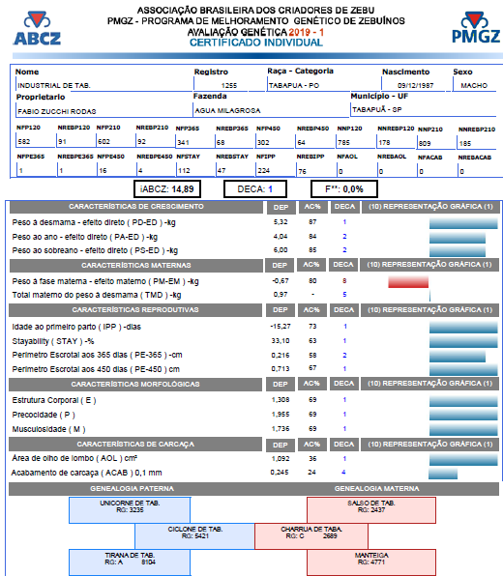Click Características Maternas header
Screen dimensions: 503x576
(136, 265)
